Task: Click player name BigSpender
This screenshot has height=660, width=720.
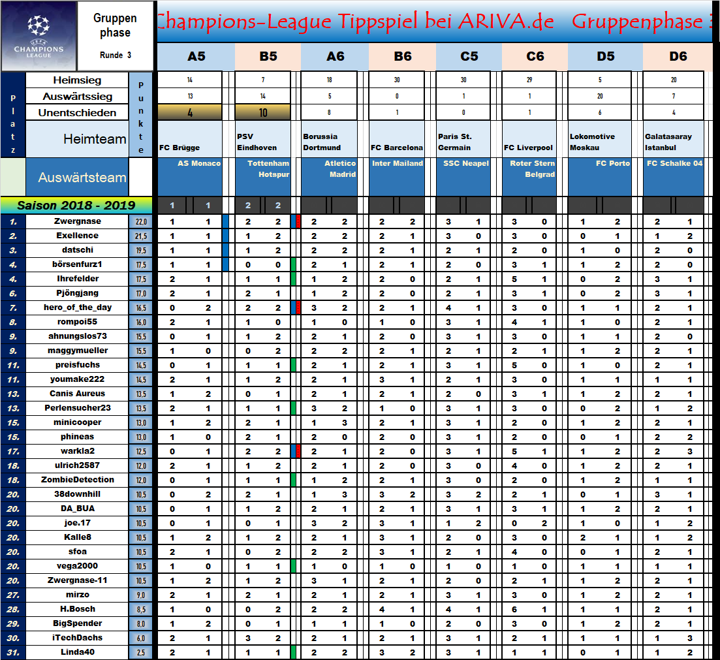Action: coord(77,623)
